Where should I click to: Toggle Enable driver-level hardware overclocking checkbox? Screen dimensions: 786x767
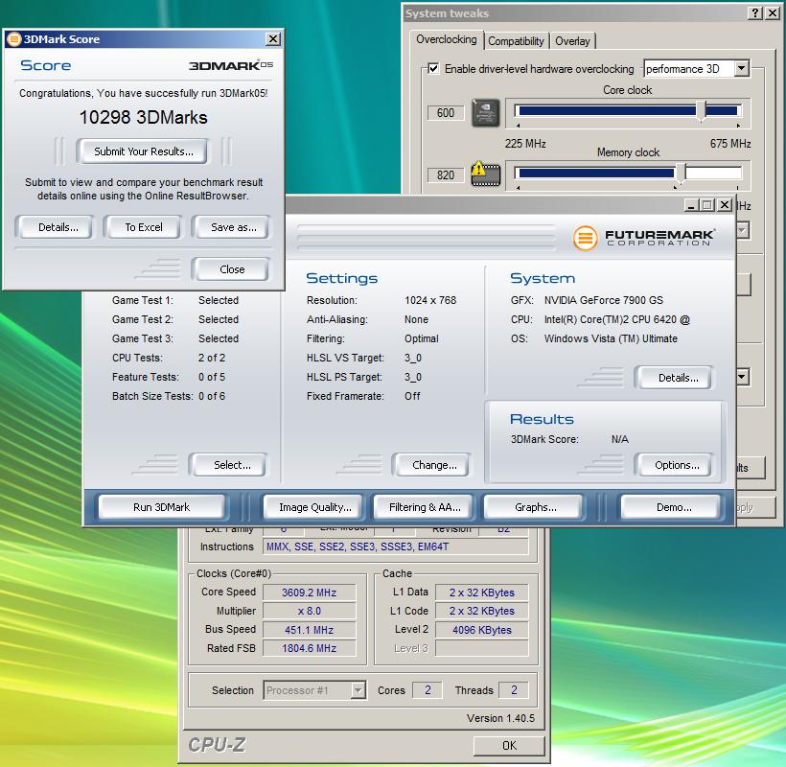pos(433,69)
